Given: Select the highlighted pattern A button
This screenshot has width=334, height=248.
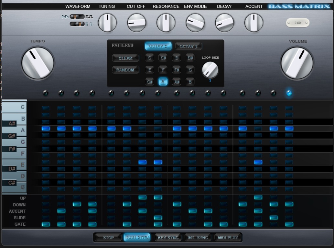Looking at the screenshot, I should pyautogui.click(x=163, y=82).
